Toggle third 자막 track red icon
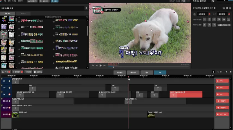This screenshot has width=233, height=130. 9,95
